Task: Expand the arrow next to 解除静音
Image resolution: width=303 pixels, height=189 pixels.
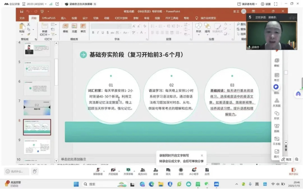Action: click(104, 170)
